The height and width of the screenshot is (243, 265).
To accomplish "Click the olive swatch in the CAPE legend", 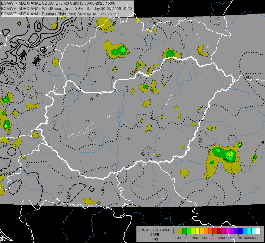I will pos(180,231).
